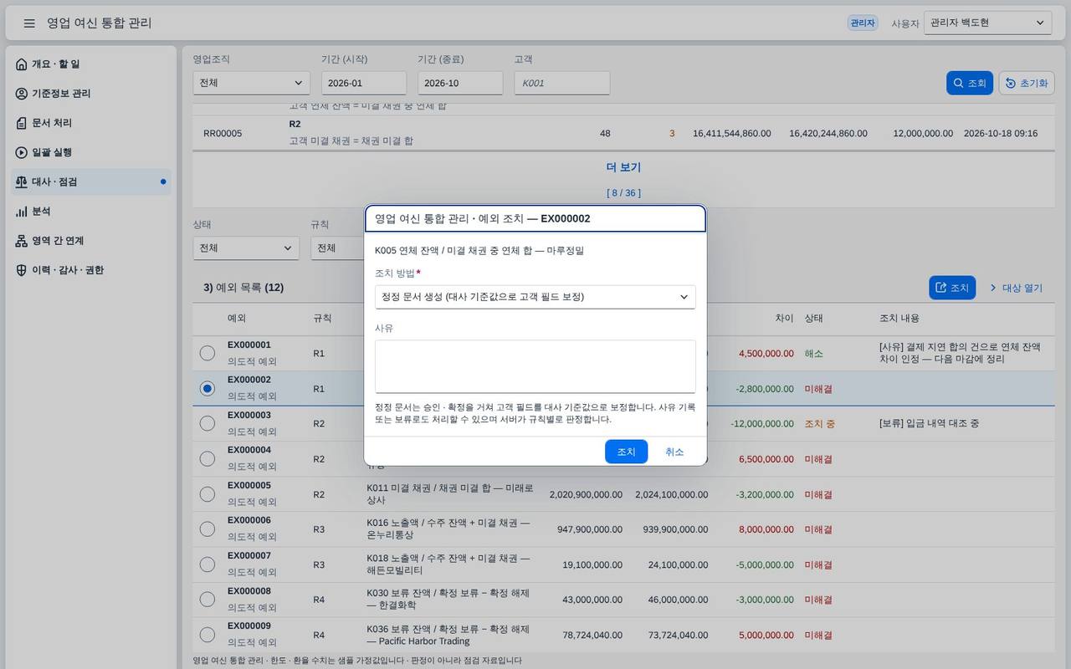Click RR00005 row cell
The width and height of the screenshot is (1071, 669).
(223, 133)
